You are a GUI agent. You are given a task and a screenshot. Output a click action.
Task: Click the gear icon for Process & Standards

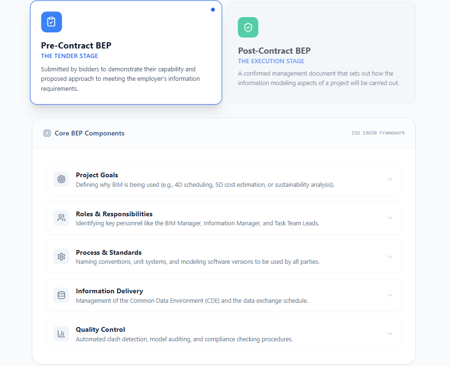coord(61,257)
